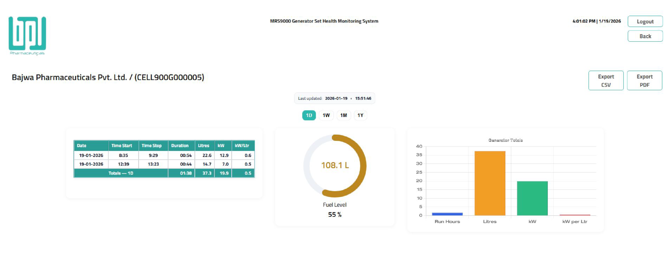Viewport: 669px width, 260px height.
Task: Switch to the 1M time range
Action: (343, 115)
